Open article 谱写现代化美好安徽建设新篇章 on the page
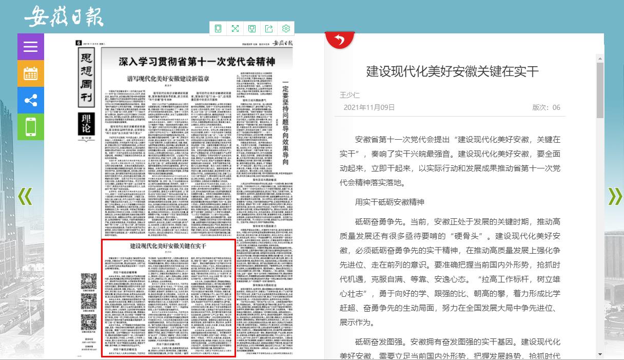624x360 pixels. coord(169,79)
